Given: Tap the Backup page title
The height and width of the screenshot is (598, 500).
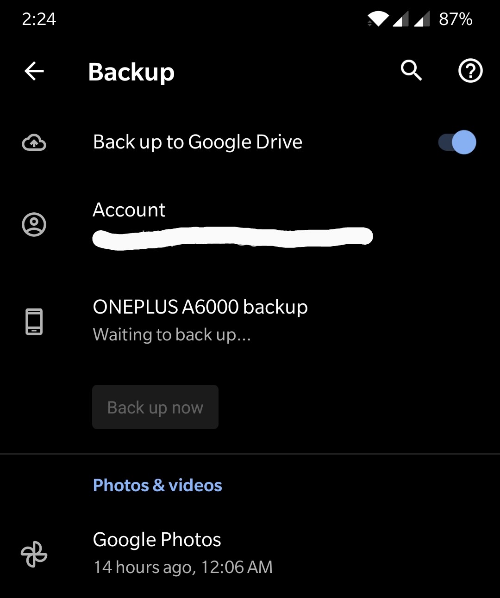Looking at the screenshot, I should (131, 72).
